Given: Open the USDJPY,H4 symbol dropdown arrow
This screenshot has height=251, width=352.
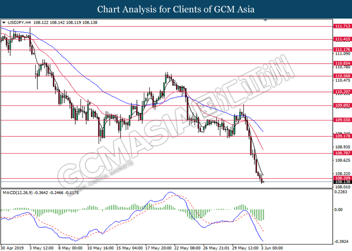Looking at the screenshot, I should tap(4, 23).
